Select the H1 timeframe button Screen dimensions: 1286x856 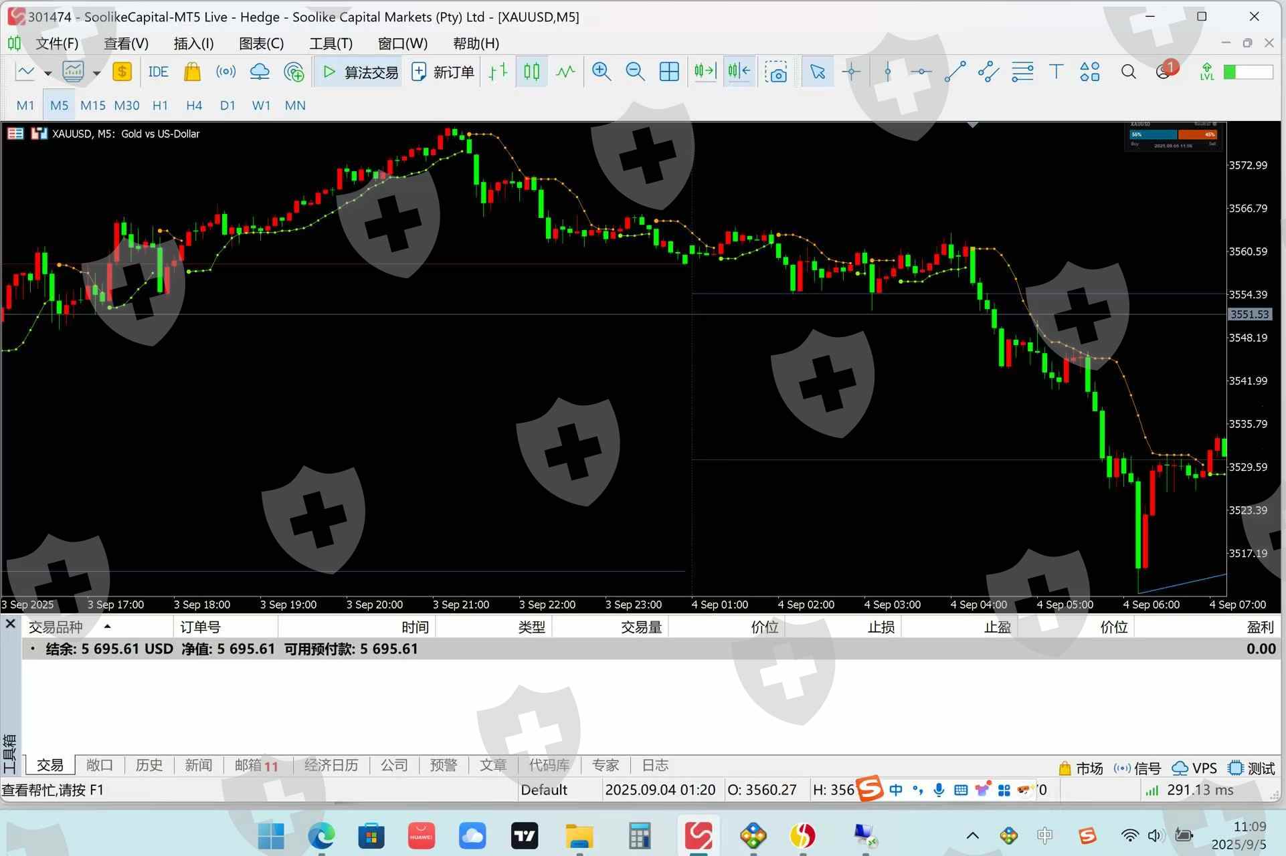160,105
